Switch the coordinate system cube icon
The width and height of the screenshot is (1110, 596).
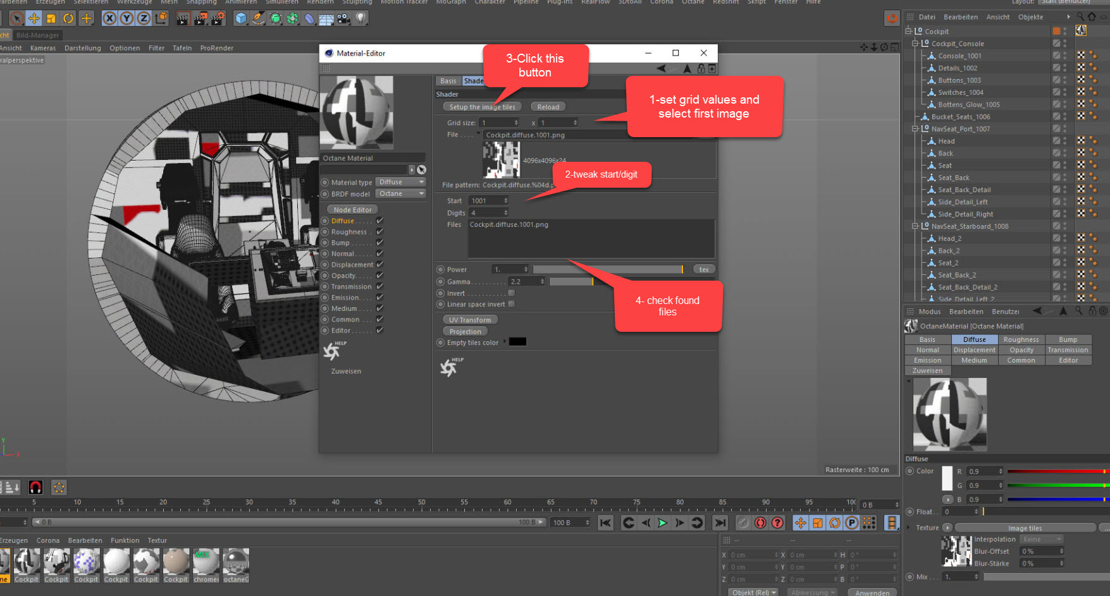click(x=161, y=18)
